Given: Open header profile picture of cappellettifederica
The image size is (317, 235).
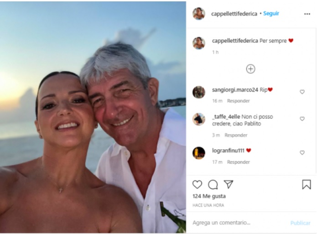Looking at the screenshot, I should pyautogui.click(x=199, y=14).
